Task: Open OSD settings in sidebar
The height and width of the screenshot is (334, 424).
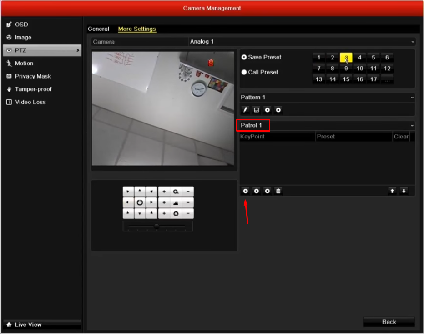Action: coord(42,25)
